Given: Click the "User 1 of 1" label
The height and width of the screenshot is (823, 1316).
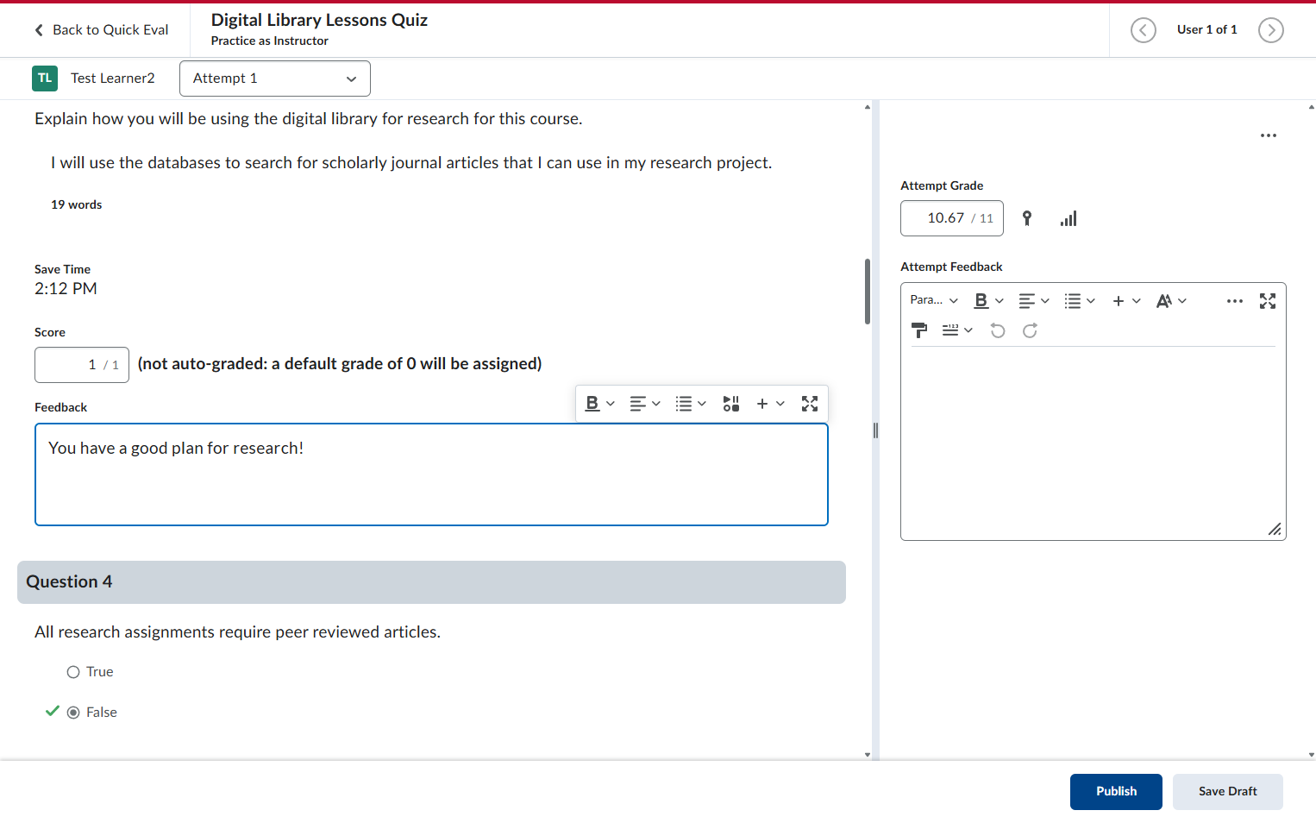Looking at the screenshot, I should [1206, 30].
